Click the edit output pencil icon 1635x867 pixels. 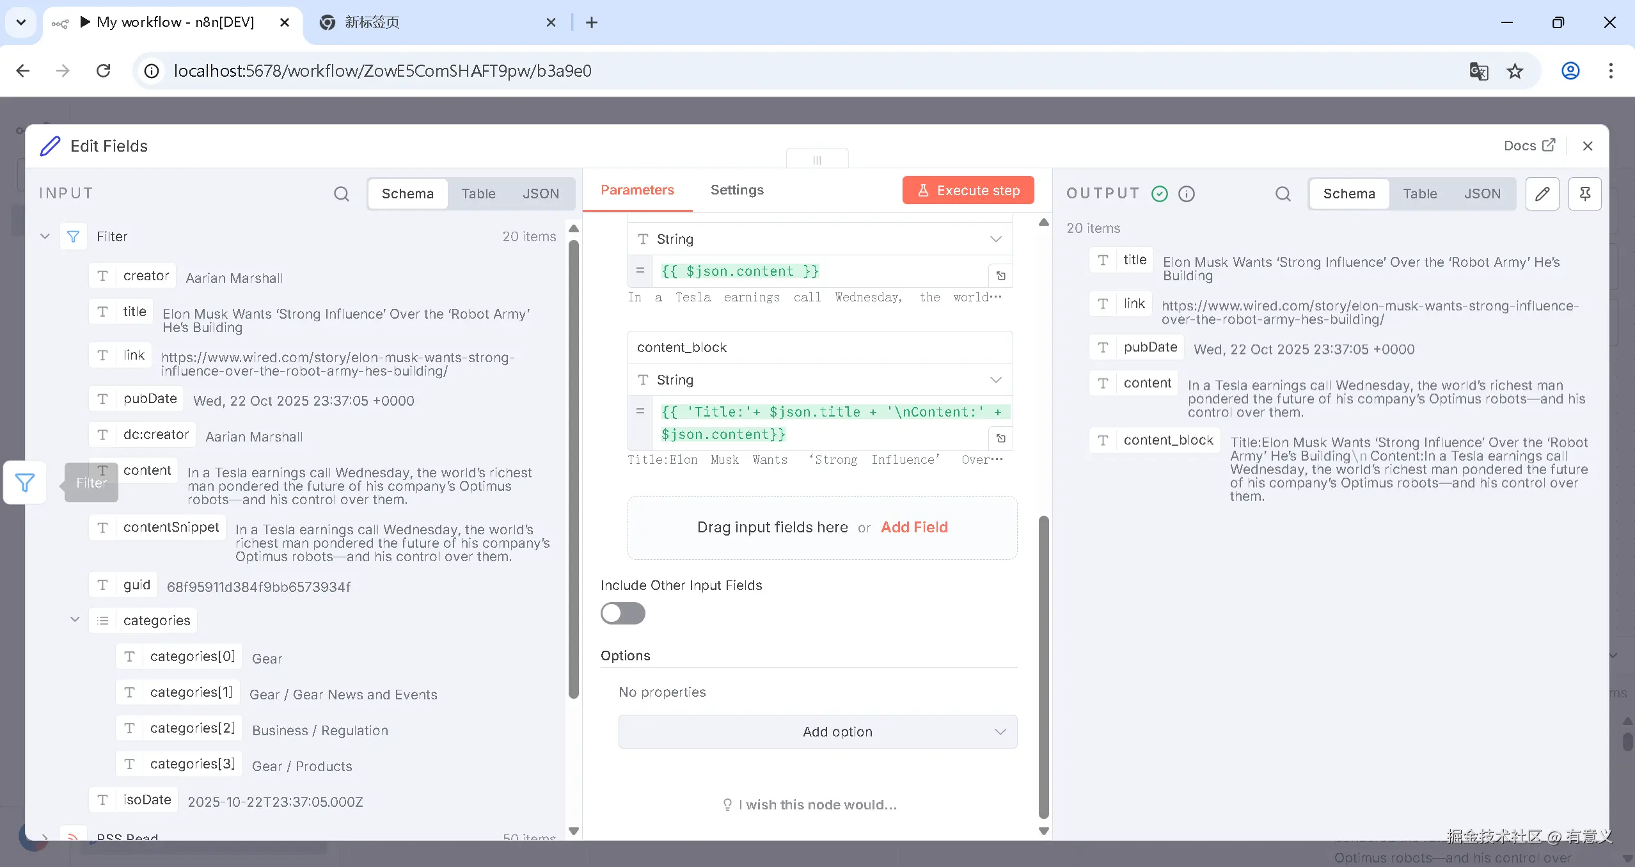tap(1542, 194)
